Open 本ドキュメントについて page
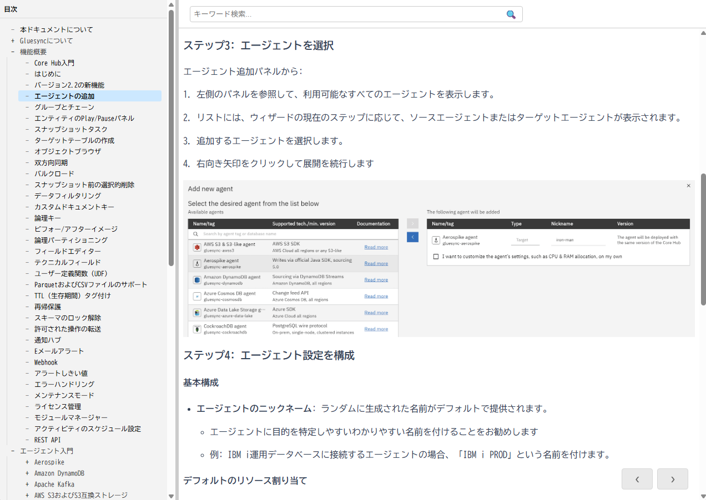Viewport: 706px width, 500px height. coord(57,30)
